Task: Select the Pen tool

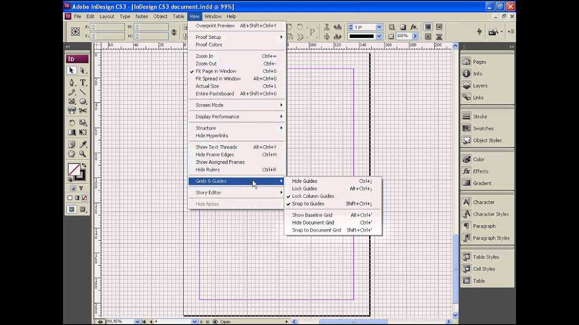Action: [71, 83]
